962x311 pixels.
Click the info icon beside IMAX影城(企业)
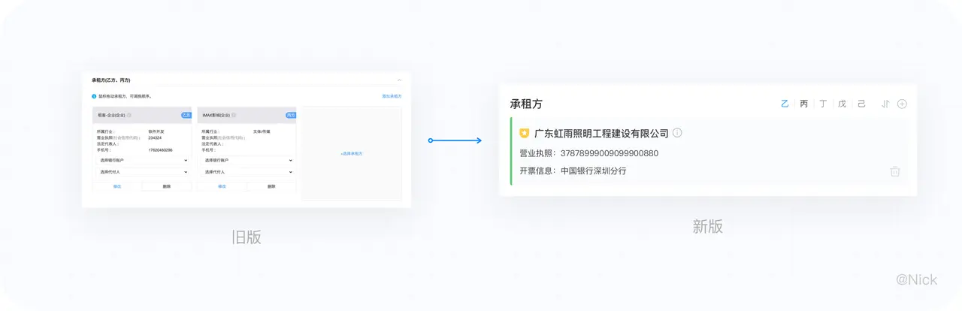pyautogui.click(x=234, y=115)
